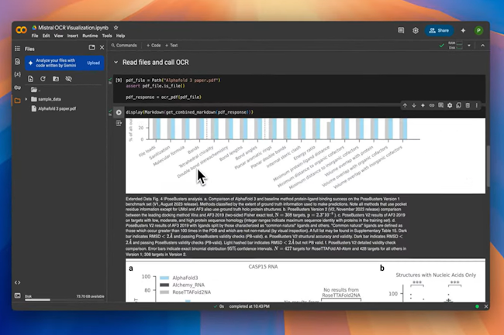Move cell down arrow
Image resolution: width=504 pixels, height=335 pixels.
click(x=414, y=105)
